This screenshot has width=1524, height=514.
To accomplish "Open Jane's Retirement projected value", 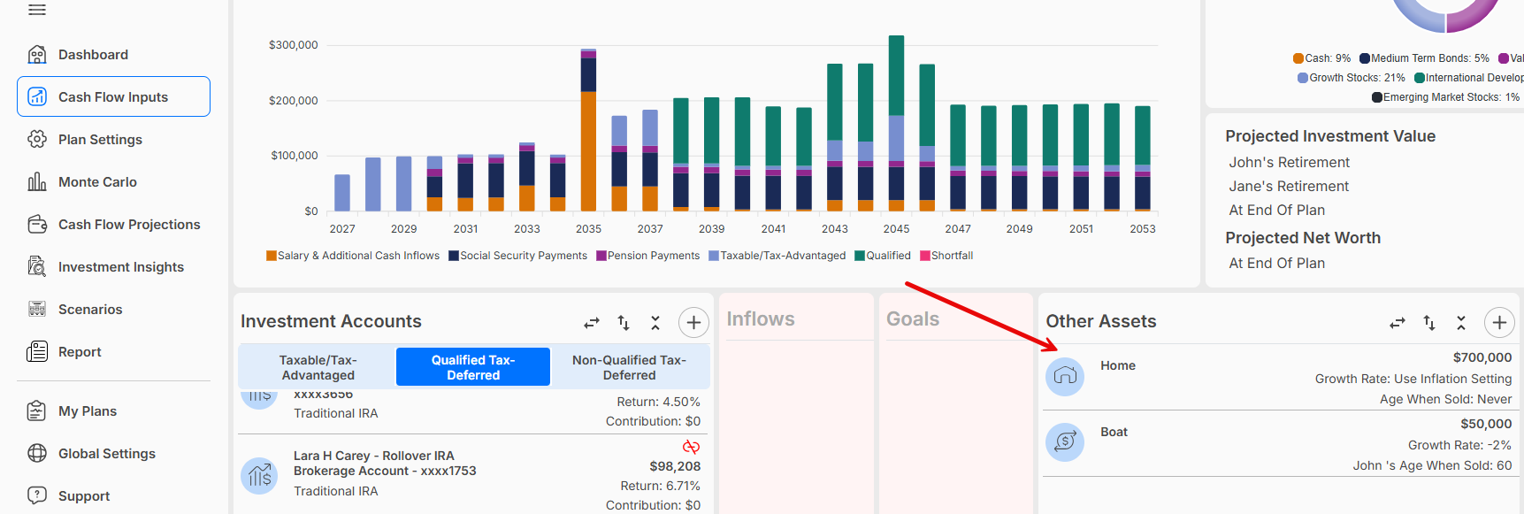I will pos(1289,187).
